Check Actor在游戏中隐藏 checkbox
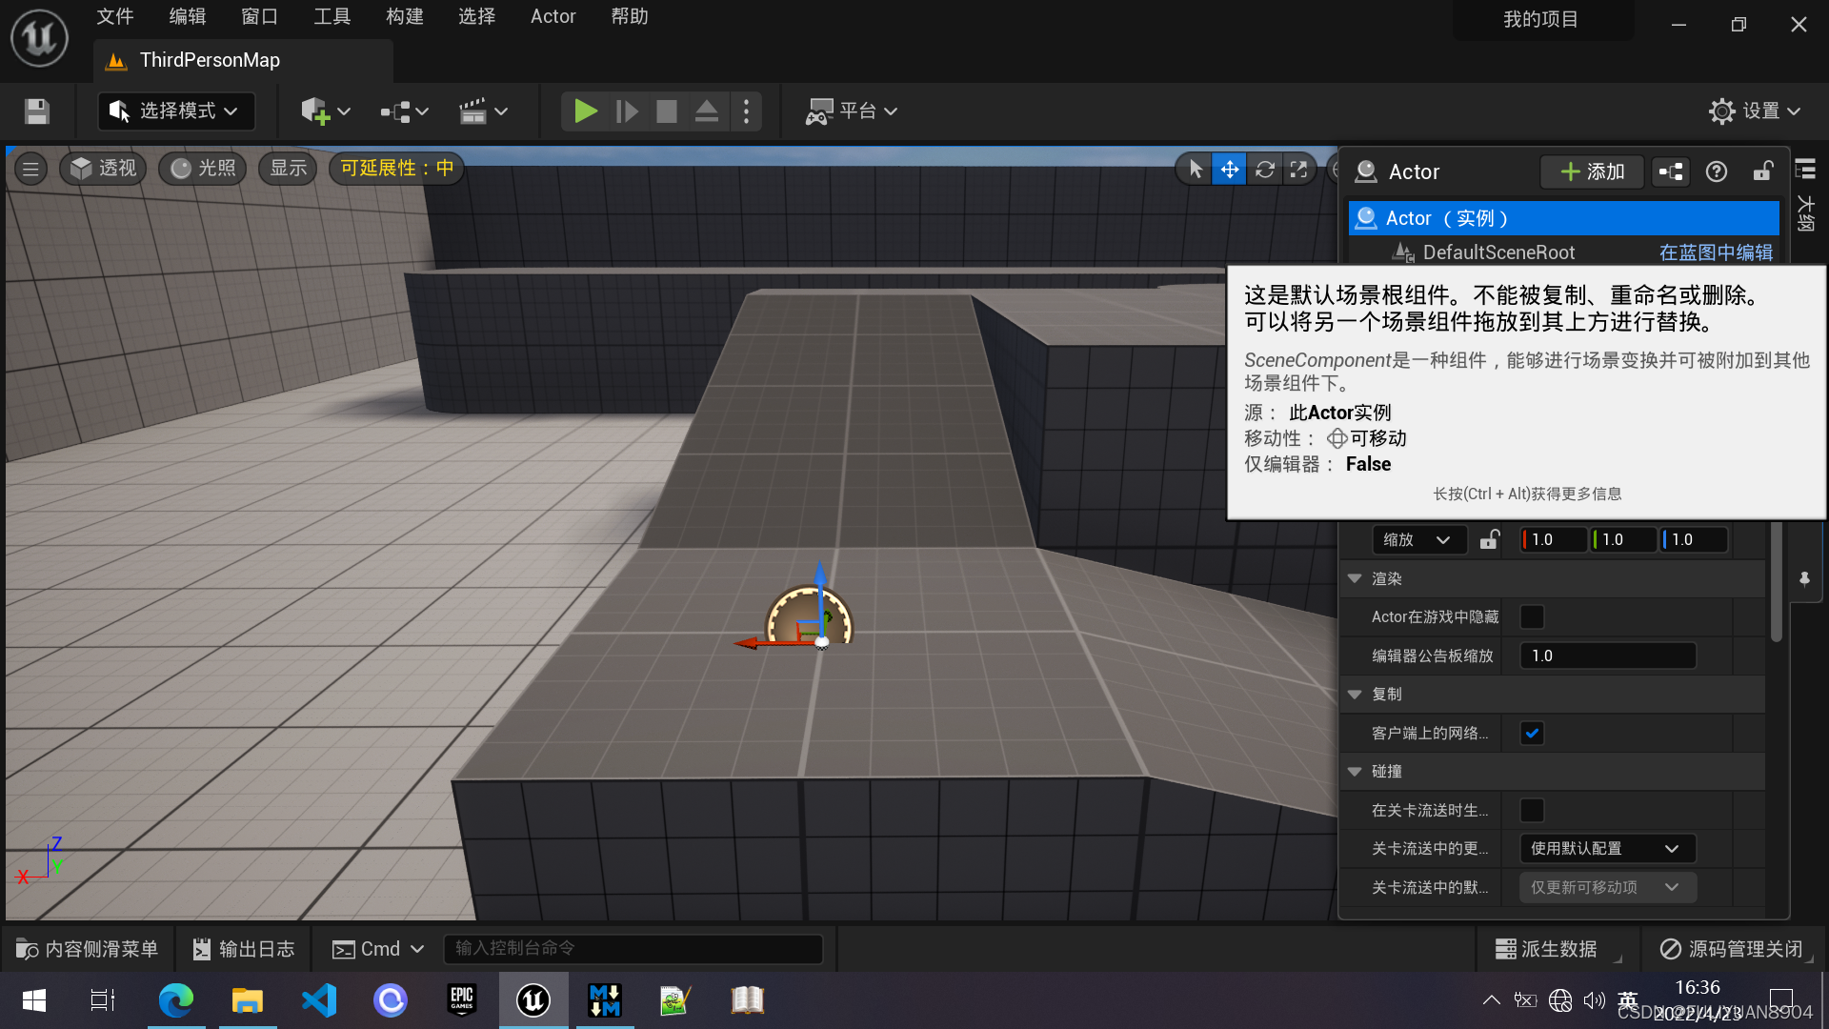This screenshot has height=1029, width=1829. 1532,617
